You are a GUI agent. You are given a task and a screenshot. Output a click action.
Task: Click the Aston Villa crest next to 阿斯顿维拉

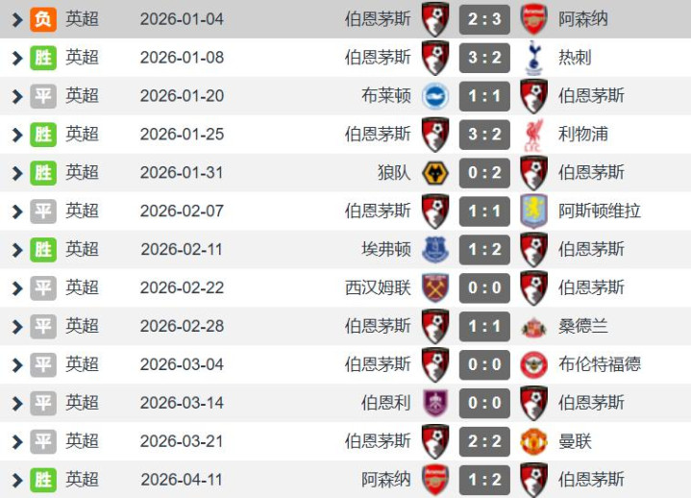533,212
